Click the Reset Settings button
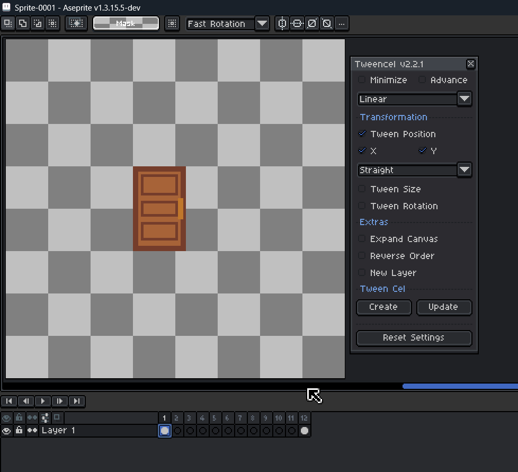 [414, 337]
